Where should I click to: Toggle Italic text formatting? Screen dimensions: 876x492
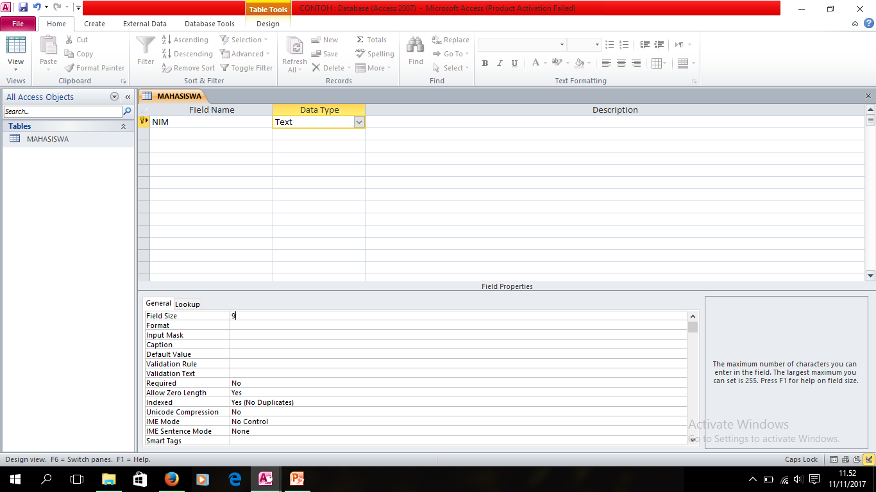[x=500, y=63]
